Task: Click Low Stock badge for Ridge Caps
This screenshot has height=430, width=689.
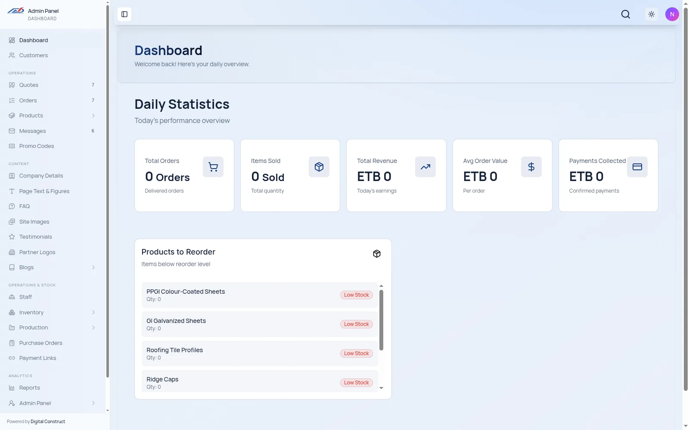Action: click(357, 383)
